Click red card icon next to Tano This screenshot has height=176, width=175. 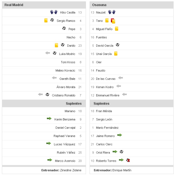pos(113,20)
